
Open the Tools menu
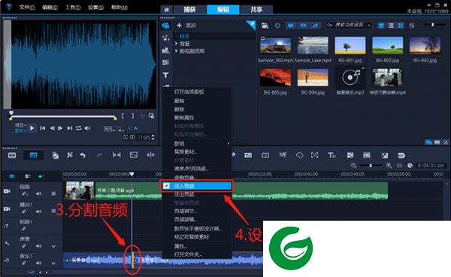pos(73,8)
